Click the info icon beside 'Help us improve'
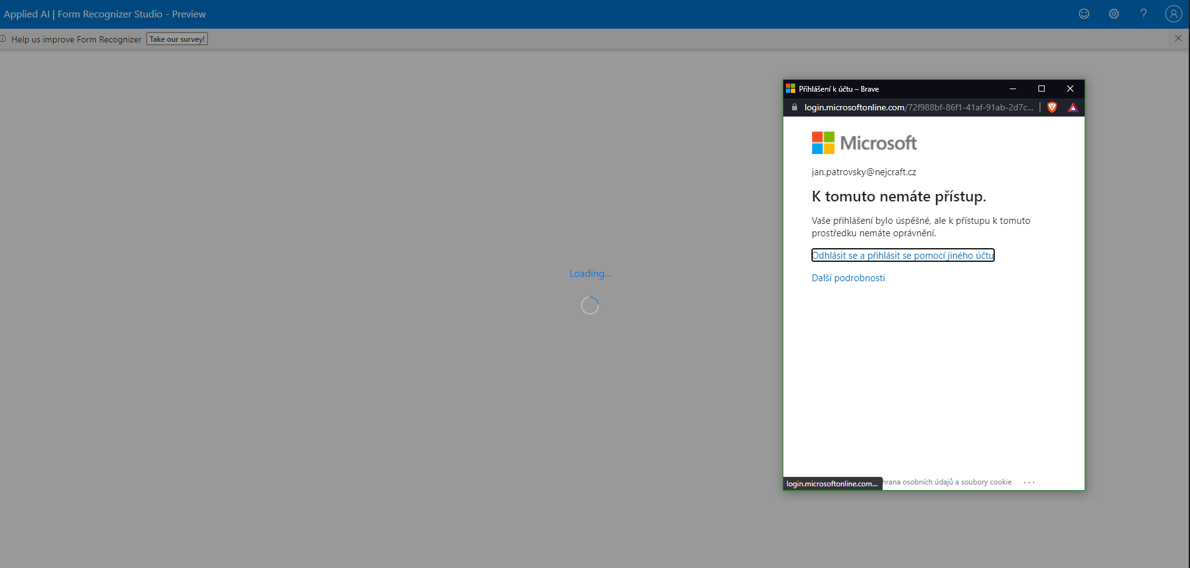The image size is (1190, 568). [x=3, y=39]
